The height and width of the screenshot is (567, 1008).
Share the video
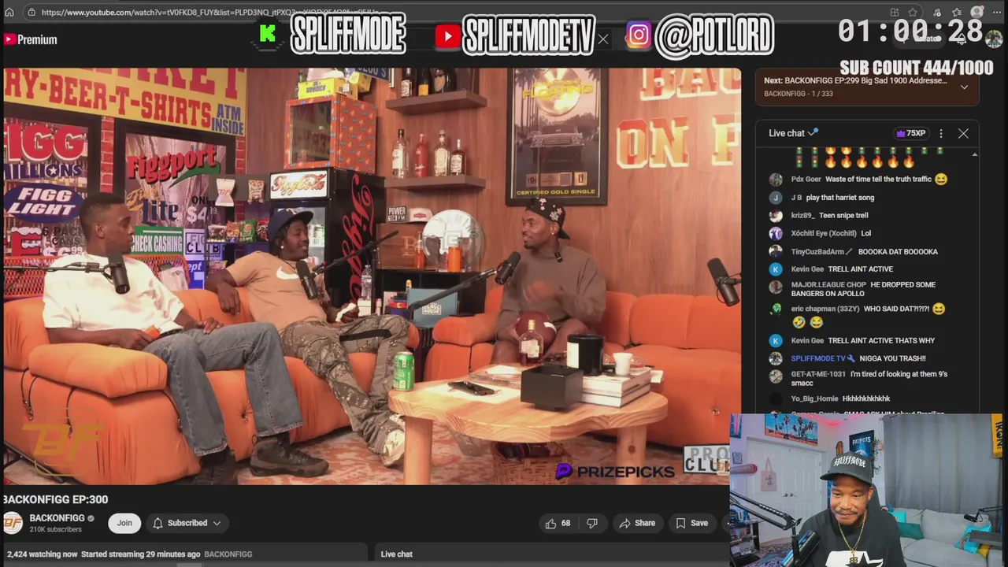[637, 523]
